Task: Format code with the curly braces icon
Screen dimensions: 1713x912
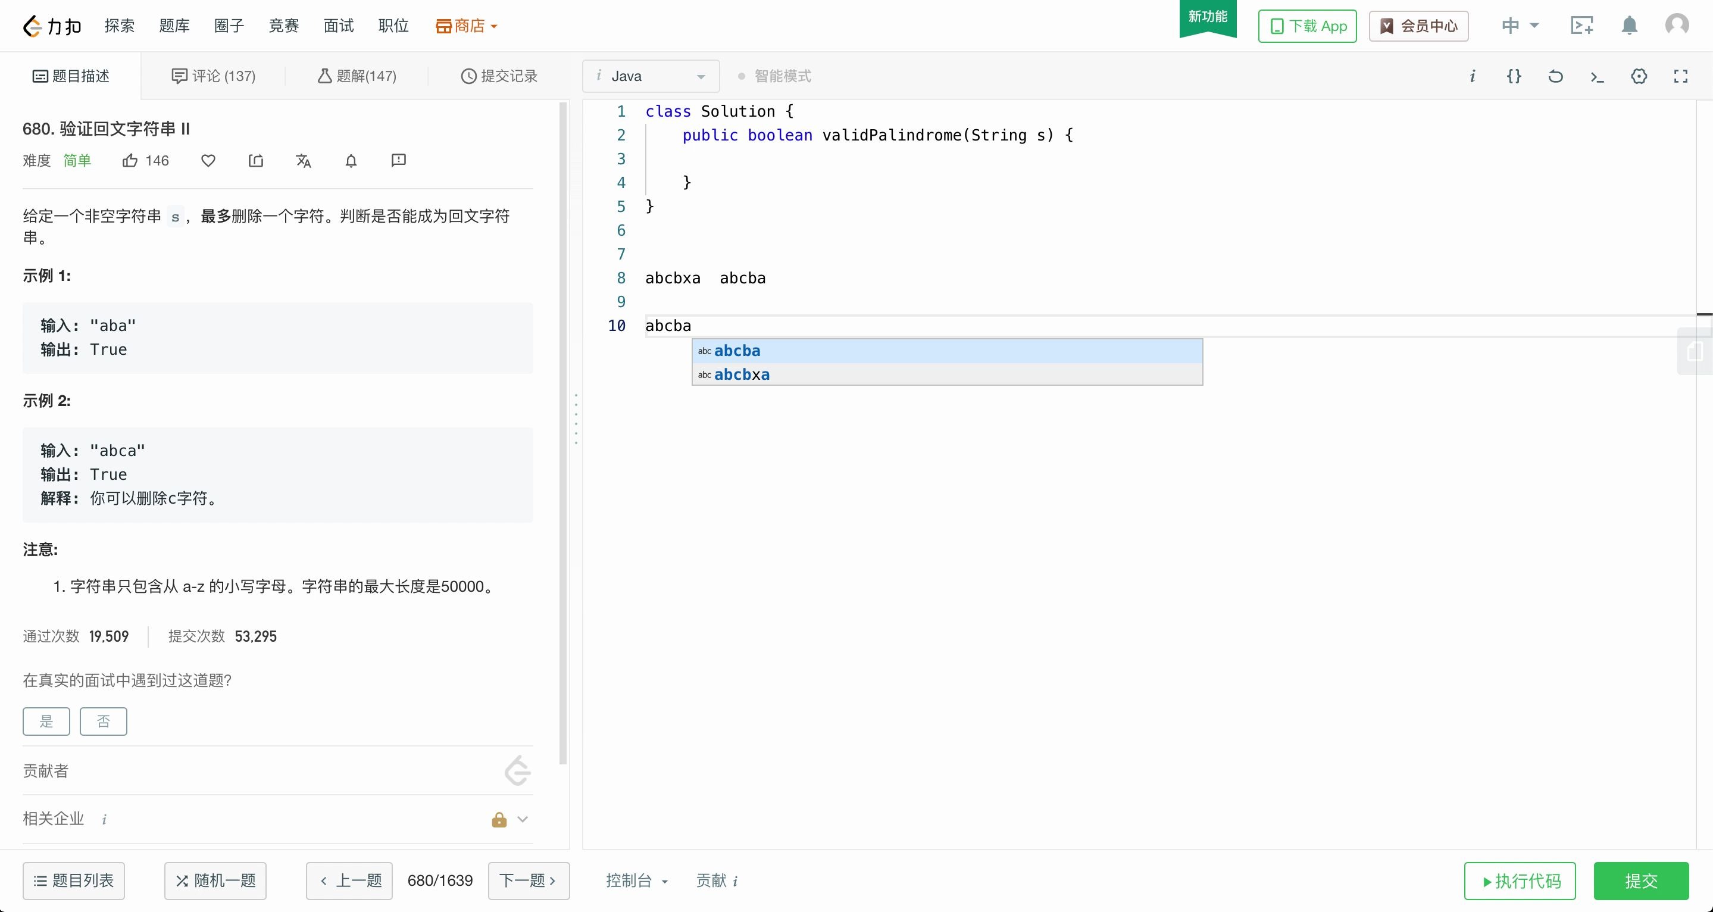Action: [1514, 76]
